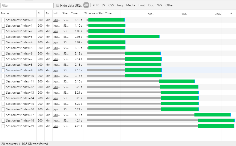This screenshot has width=236, height=146.
Task: Open the initiator link for Sessionless?index=12
Action: coord(56,87)
